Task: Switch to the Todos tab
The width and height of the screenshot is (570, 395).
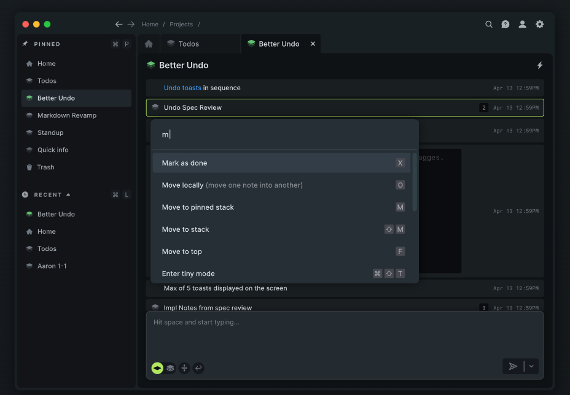Action: coord(189,44)
